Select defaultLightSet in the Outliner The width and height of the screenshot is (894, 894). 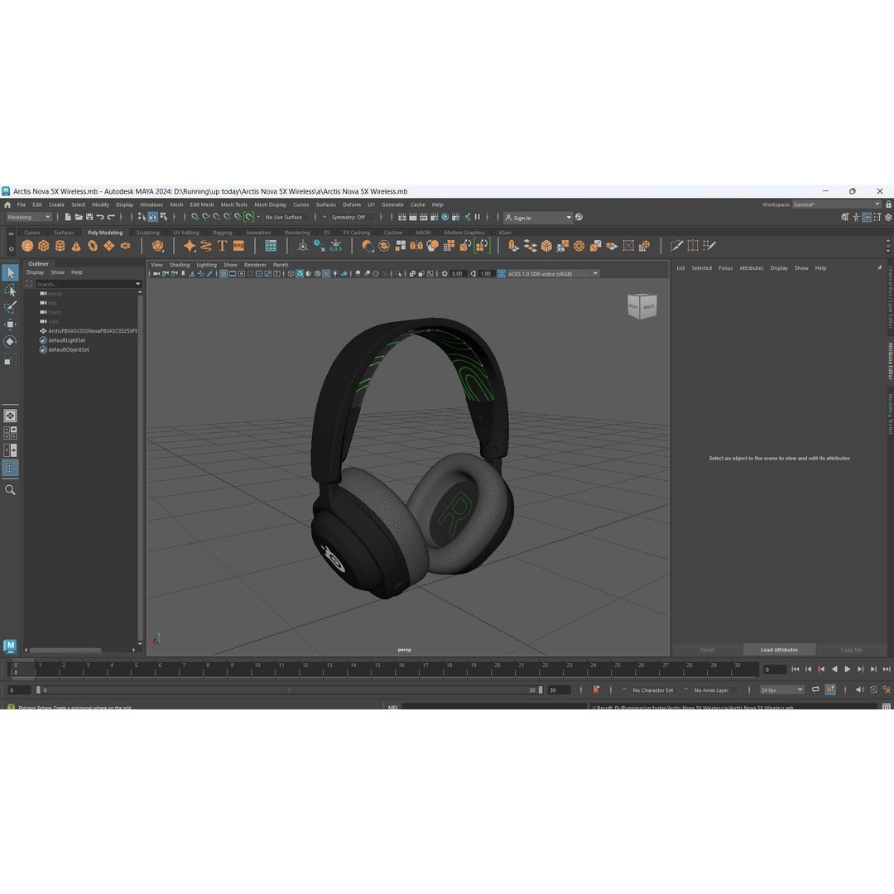pos(61,340)
